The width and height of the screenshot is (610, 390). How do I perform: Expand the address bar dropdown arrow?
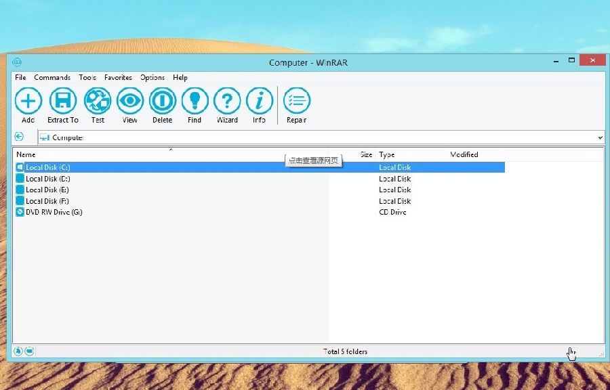click(600, 137)
